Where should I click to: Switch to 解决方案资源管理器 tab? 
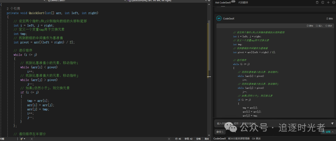pyautogui.click(x=239, y=139)
